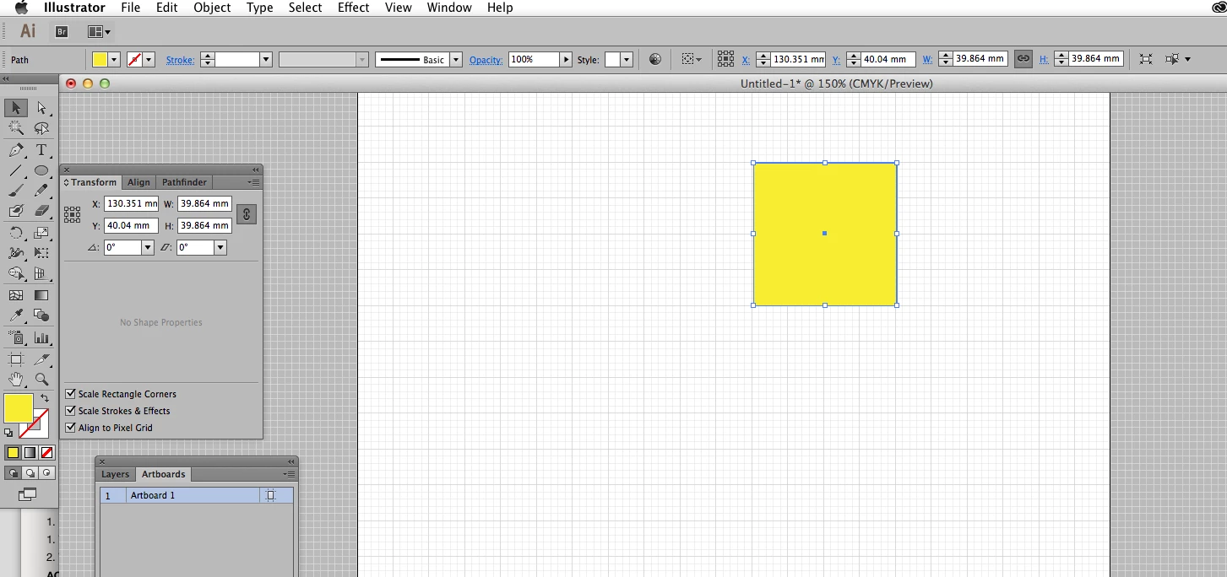Screen dimensions: 1227x577
Task: Select the Slice tool
Action: [41, 359]
